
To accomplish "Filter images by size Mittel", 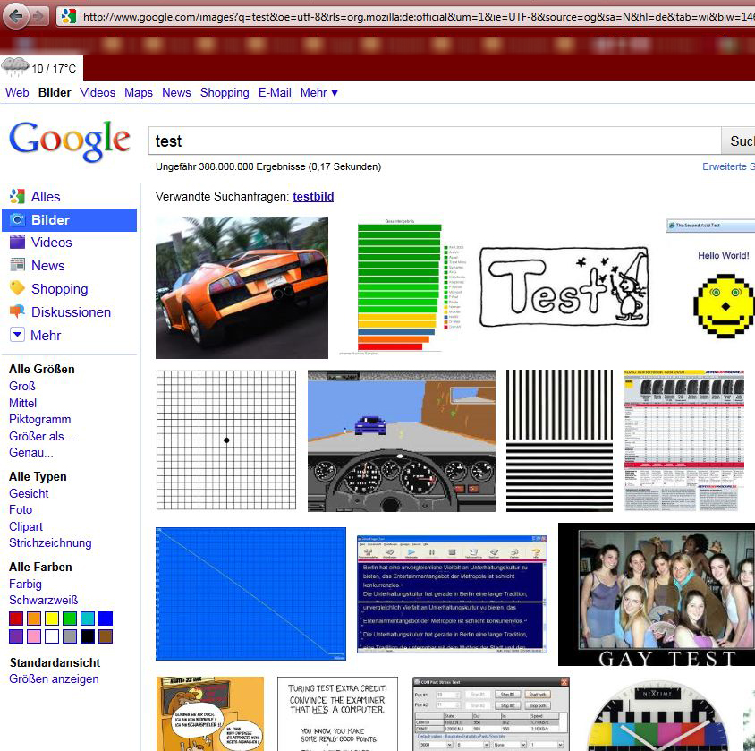I will [22, 403].
